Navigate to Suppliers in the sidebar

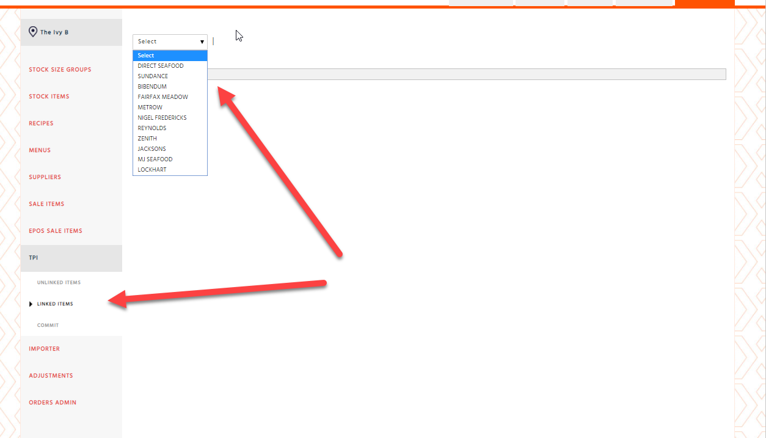click(45, 177)
